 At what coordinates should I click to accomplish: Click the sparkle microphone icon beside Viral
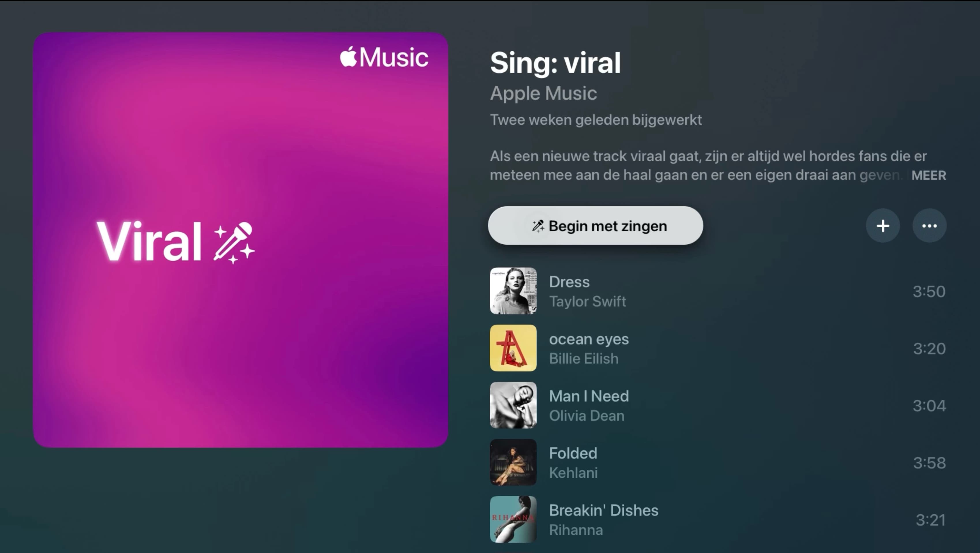click(234, 242)
